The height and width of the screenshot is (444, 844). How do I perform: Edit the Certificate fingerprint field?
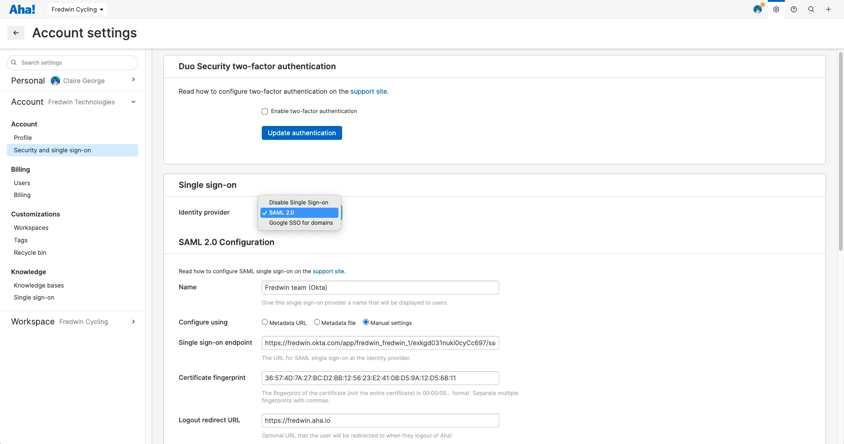380,378
